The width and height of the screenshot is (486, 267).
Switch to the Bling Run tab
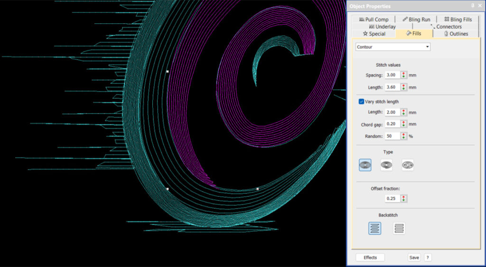coord(416,19)
